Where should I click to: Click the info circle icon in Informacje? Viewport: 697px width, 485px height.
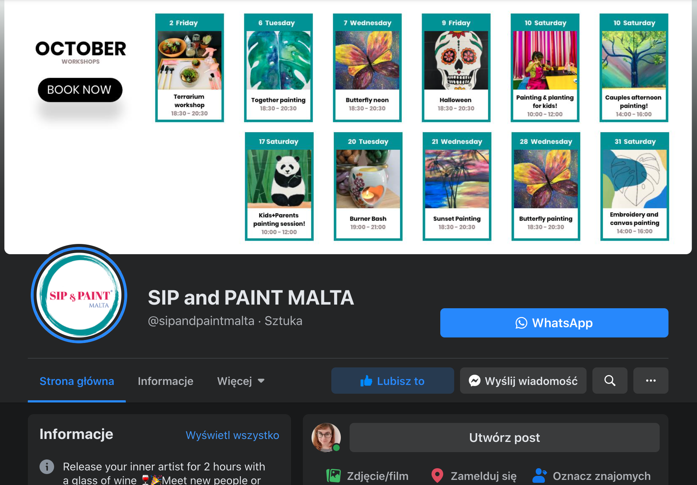coord(47,466)
